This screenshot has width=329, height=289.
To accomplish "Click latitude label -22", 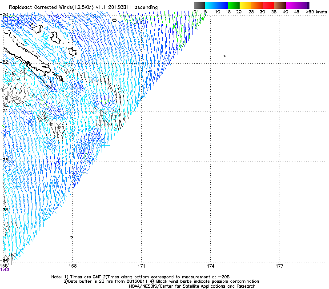I will pos(4,62).
